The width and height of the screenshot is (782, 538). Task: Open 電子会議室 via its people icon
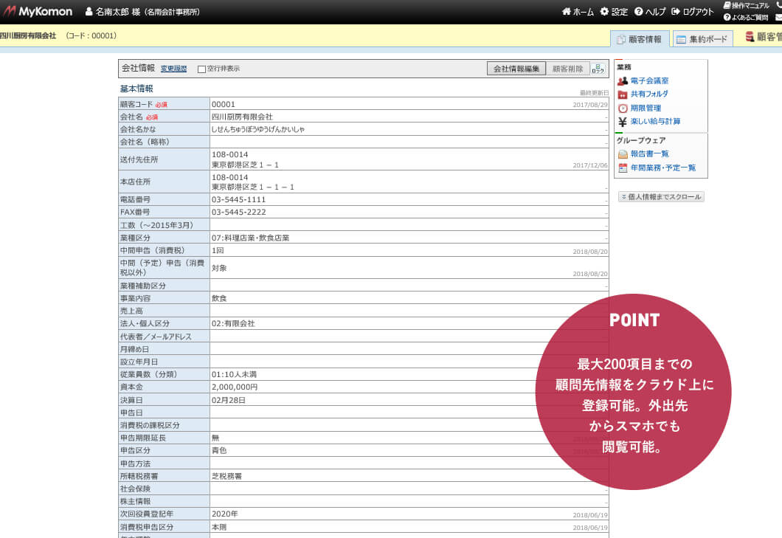(x=623, y=81)
